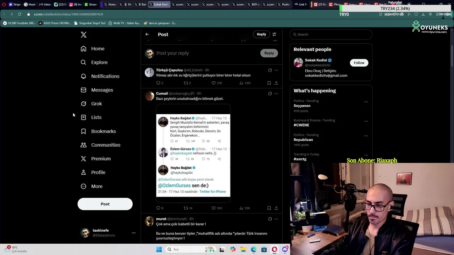Open Republican trending topic
Screen dimensions: 454x255
[303, 140]
